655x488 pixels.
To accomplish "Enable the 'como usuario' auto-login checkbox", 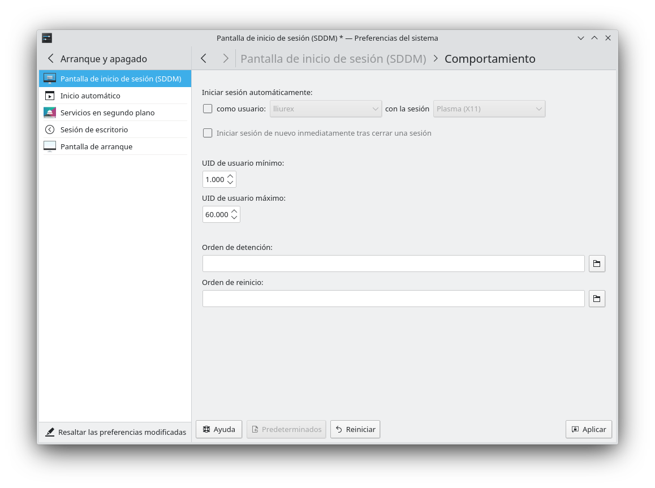I will tap(208, 109).
